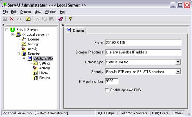Select Groups label in the tree
192x117 pixels.
pyautogui.click(x=44, y=78)
